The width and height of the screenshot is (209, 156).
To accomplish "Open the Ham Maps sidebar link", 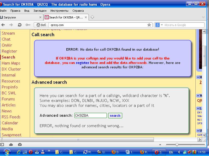I will 11,63.
